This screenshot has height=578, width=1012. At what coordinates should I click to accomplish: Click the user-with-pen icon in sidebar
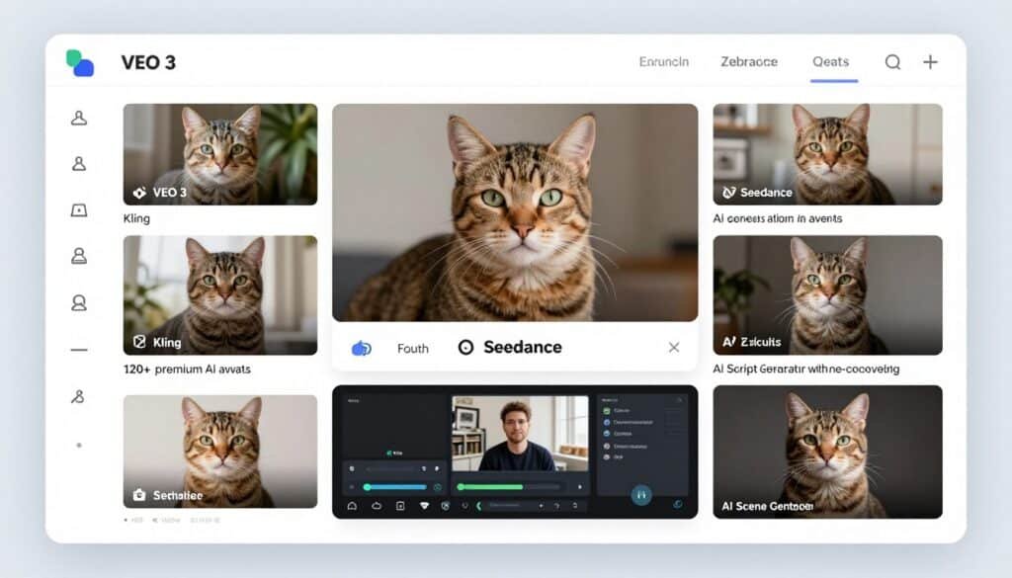(x=78, y=397)
